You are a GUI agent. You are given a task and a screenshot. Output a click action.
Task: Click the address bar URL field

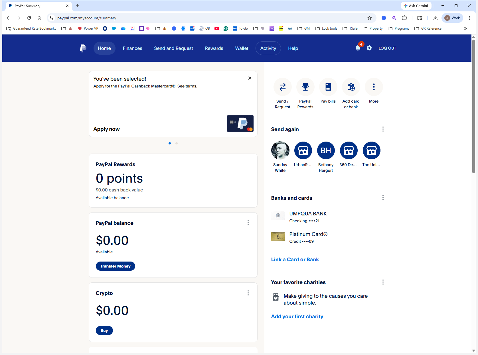(x=211, y=18)
